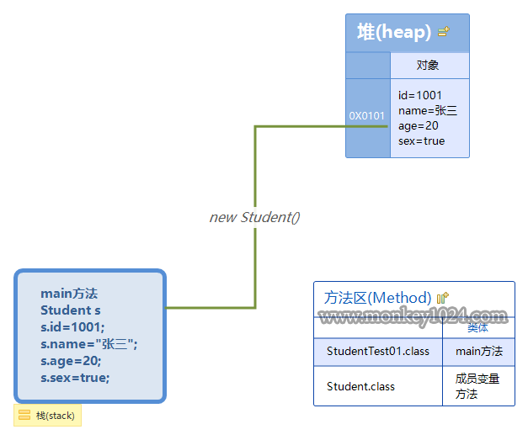Click the main方法 cell in method table

(479, 351)
